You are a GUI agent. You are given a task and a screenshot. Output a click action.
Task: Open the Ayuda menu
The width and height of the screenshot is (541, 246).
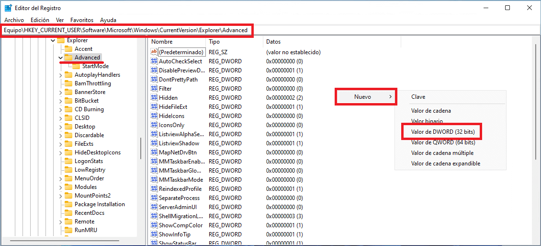tap(108, 20)
